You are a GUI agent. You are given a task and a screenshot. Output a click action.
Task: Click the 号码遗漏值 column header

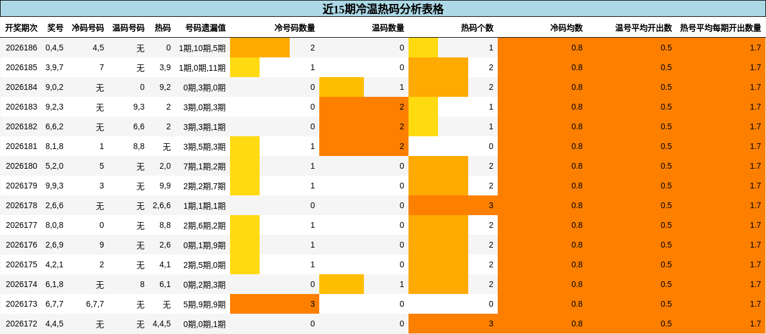click(206, 28)
